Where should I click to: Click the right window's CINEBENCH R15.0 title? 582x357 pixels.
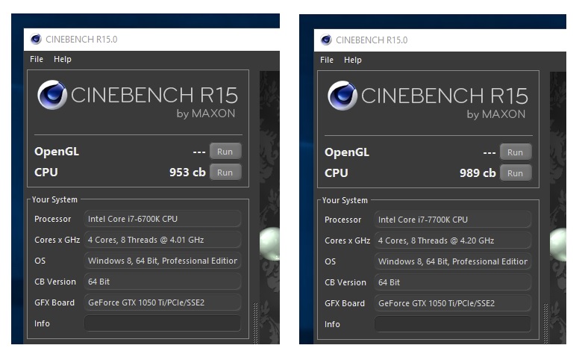(x=372, y=40)
